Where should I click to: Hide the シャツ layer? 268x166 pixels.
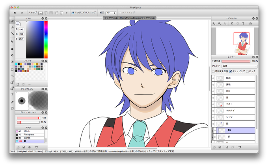tap(213, 117)
